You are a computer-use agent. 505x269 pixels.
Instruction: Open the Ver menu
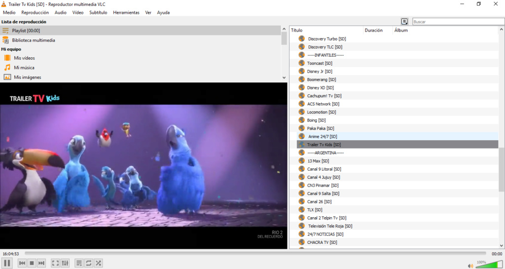pyautogui.click(x=148, y=12)
